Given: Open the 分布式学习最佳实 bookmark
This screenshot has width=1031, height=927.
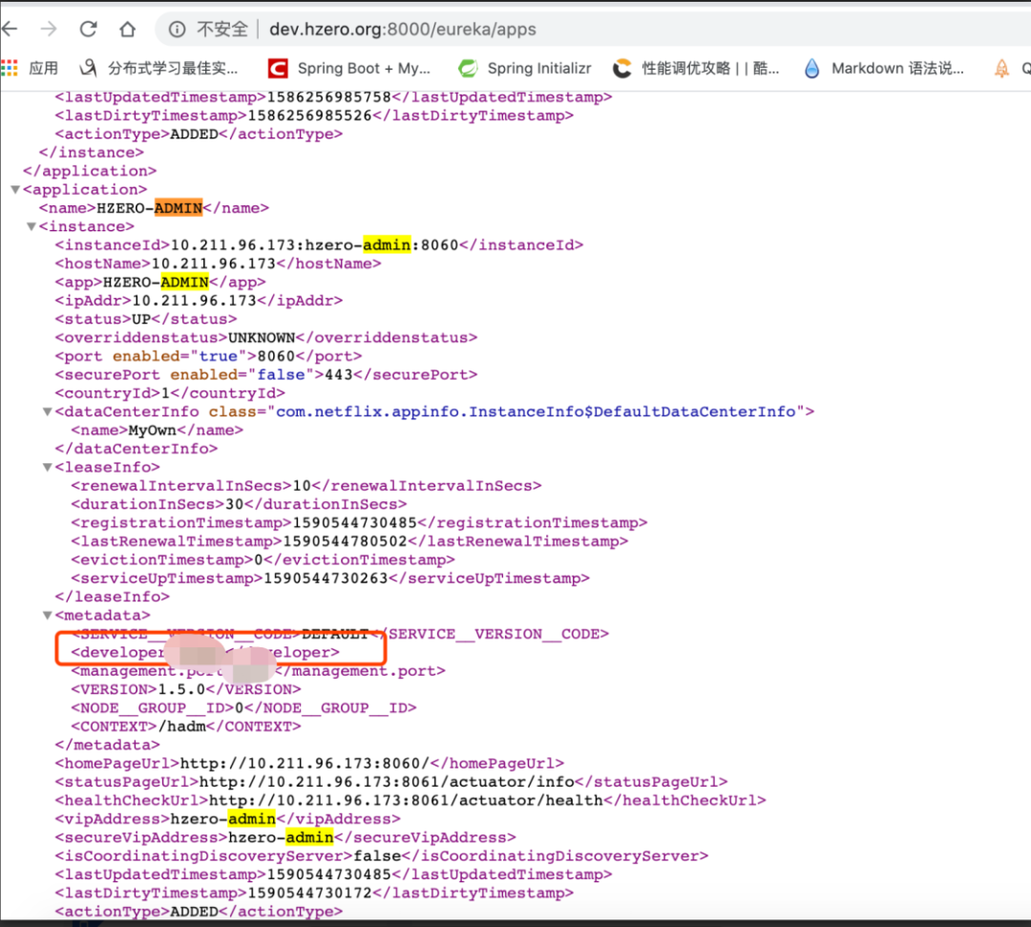Looking at the screenshot, I should pyautogui.click(x=158, y=68).
